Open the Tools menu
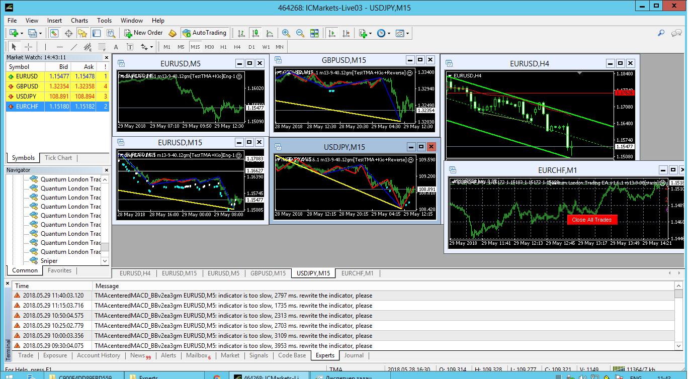The height and width of the screenshot is (379, 689). click(104, 21)
